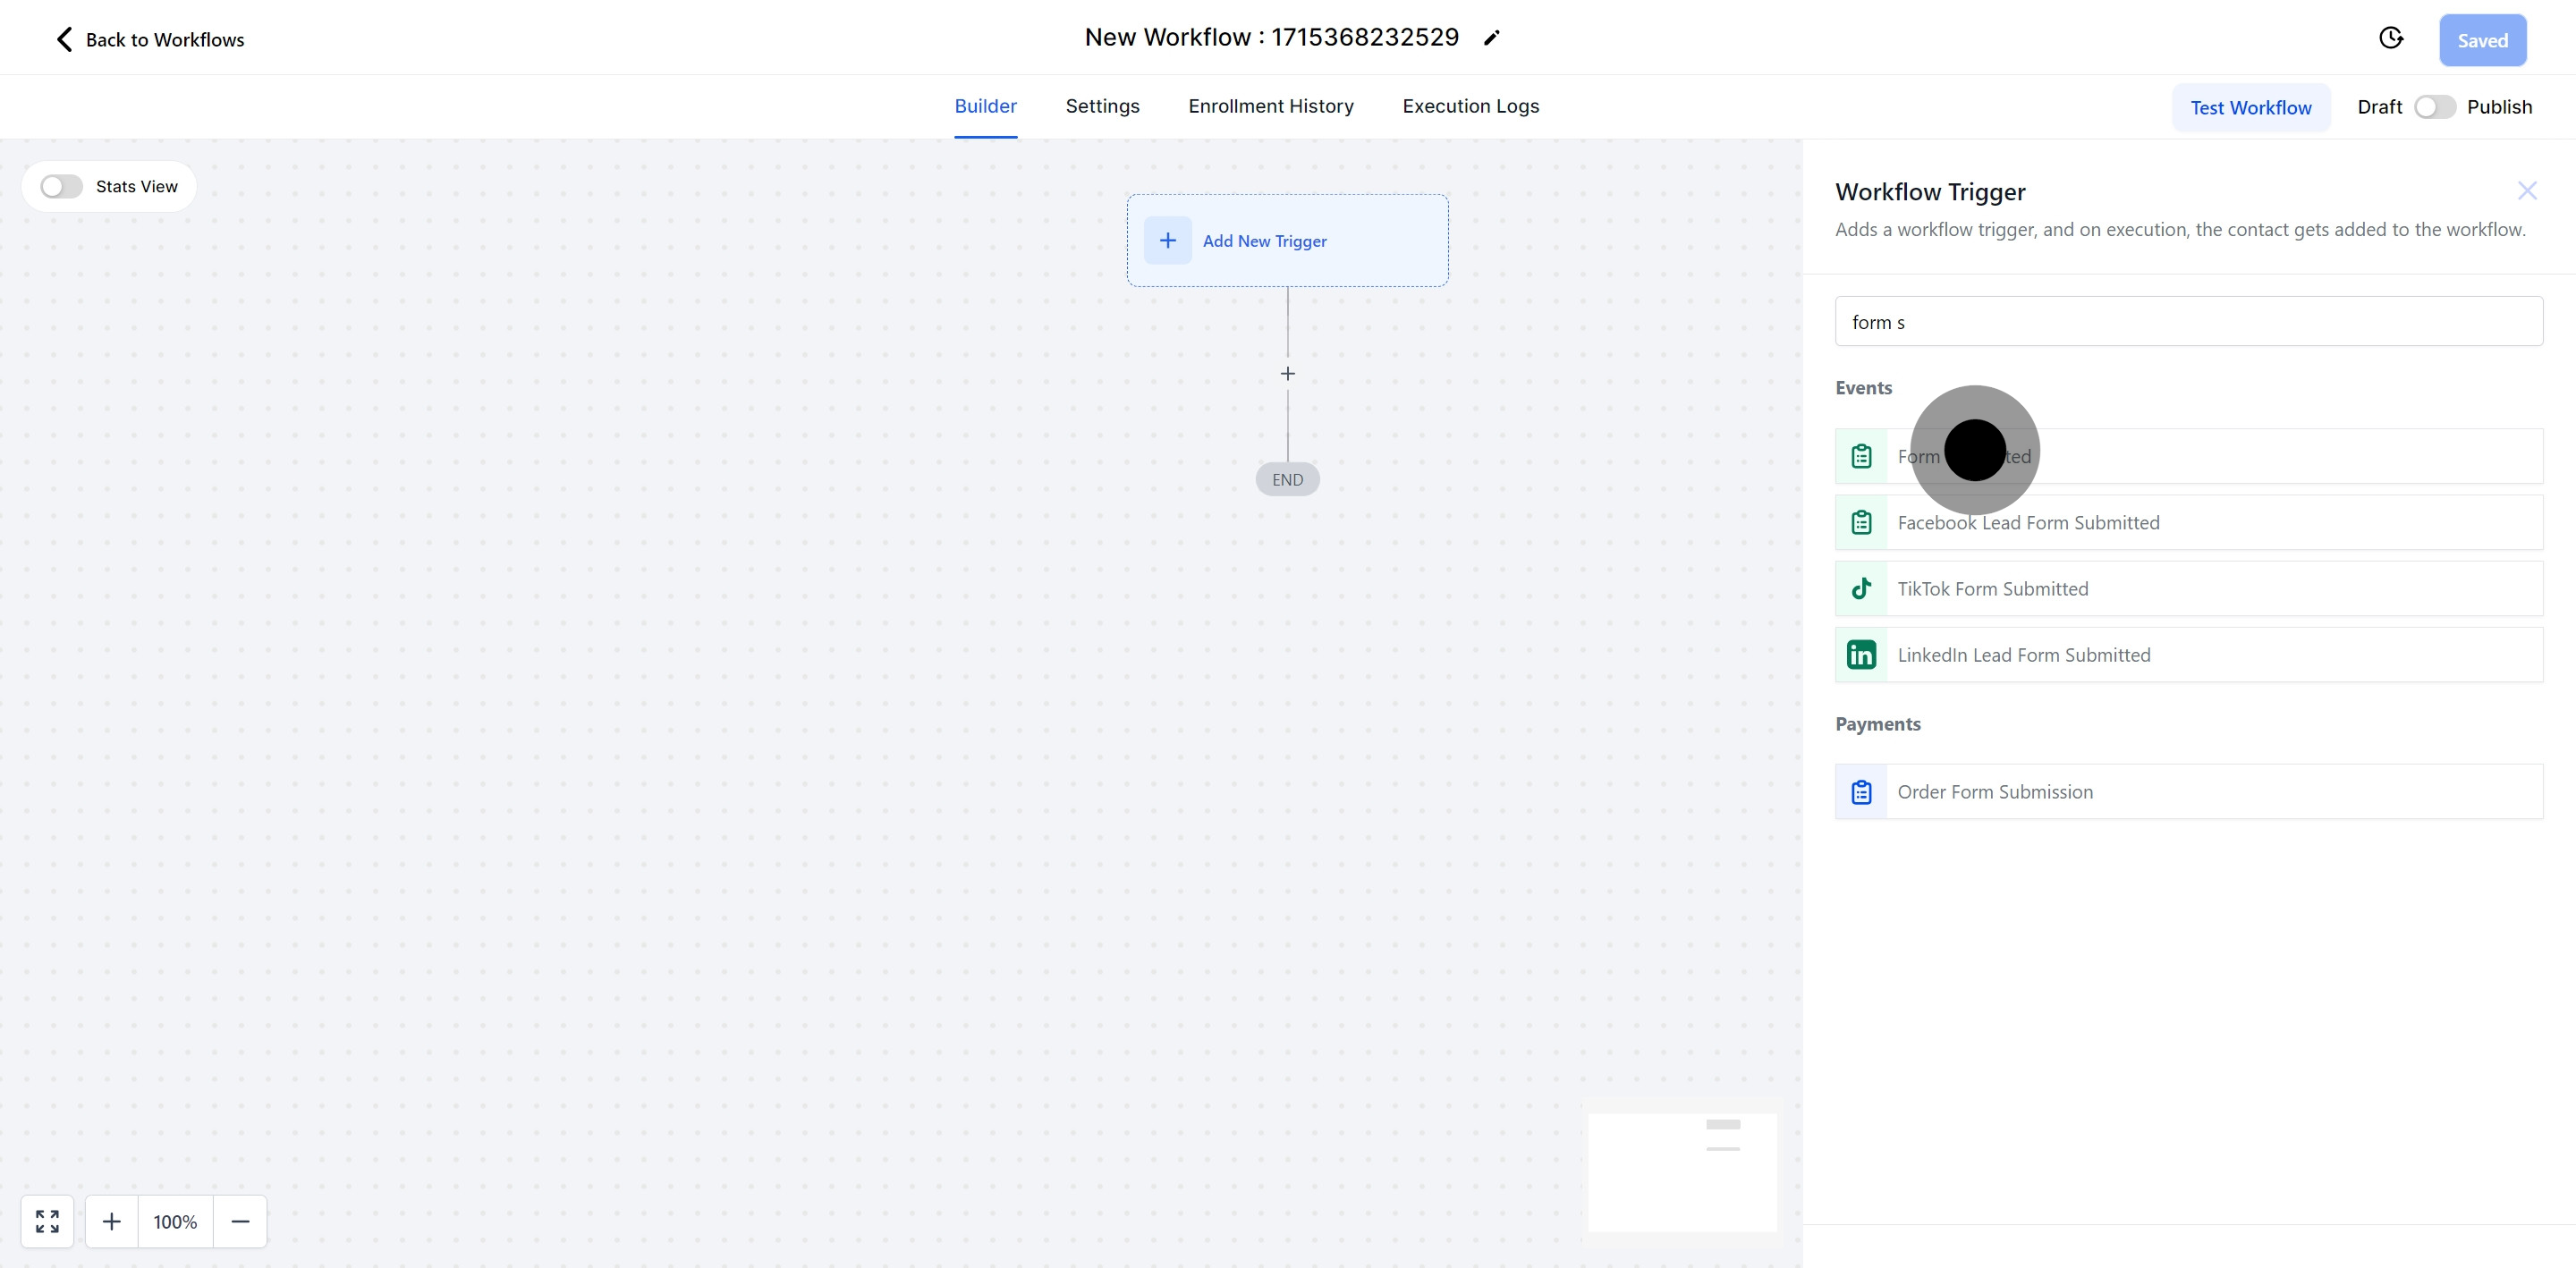Click the clipboard icon for Facebook Lead Form
The height and width of the screenshot is (1268, 2576).
pos(1861,521)
